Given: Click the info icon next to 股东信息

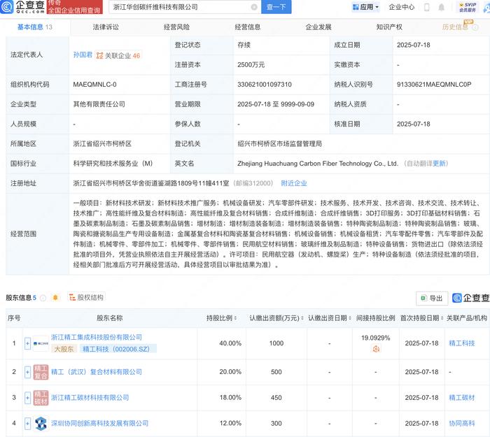Looking at the screenshot, I should click(43, 298).
